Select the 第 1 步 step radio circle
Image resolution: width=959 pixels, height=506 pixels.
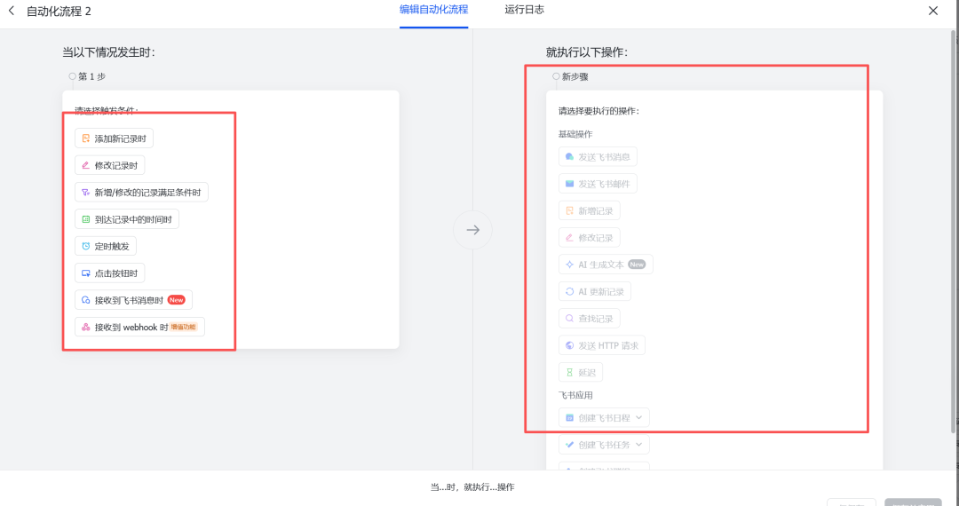pos(73,76)
